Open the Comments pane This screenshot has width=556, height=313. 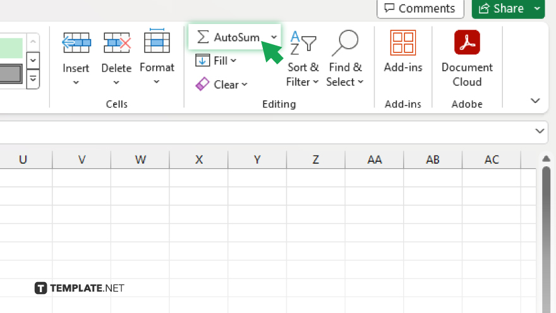tap(420, 8)
